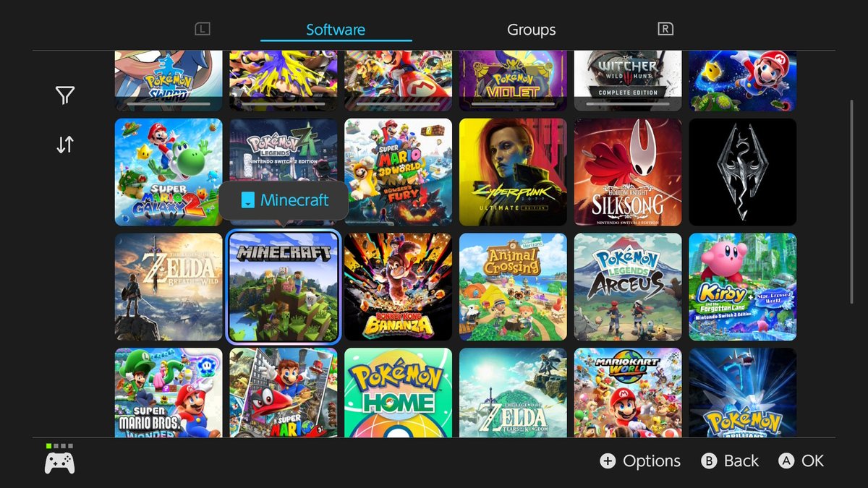Click the OK button
The width and height of the screenshot is (868, 488).
(801, 461)
